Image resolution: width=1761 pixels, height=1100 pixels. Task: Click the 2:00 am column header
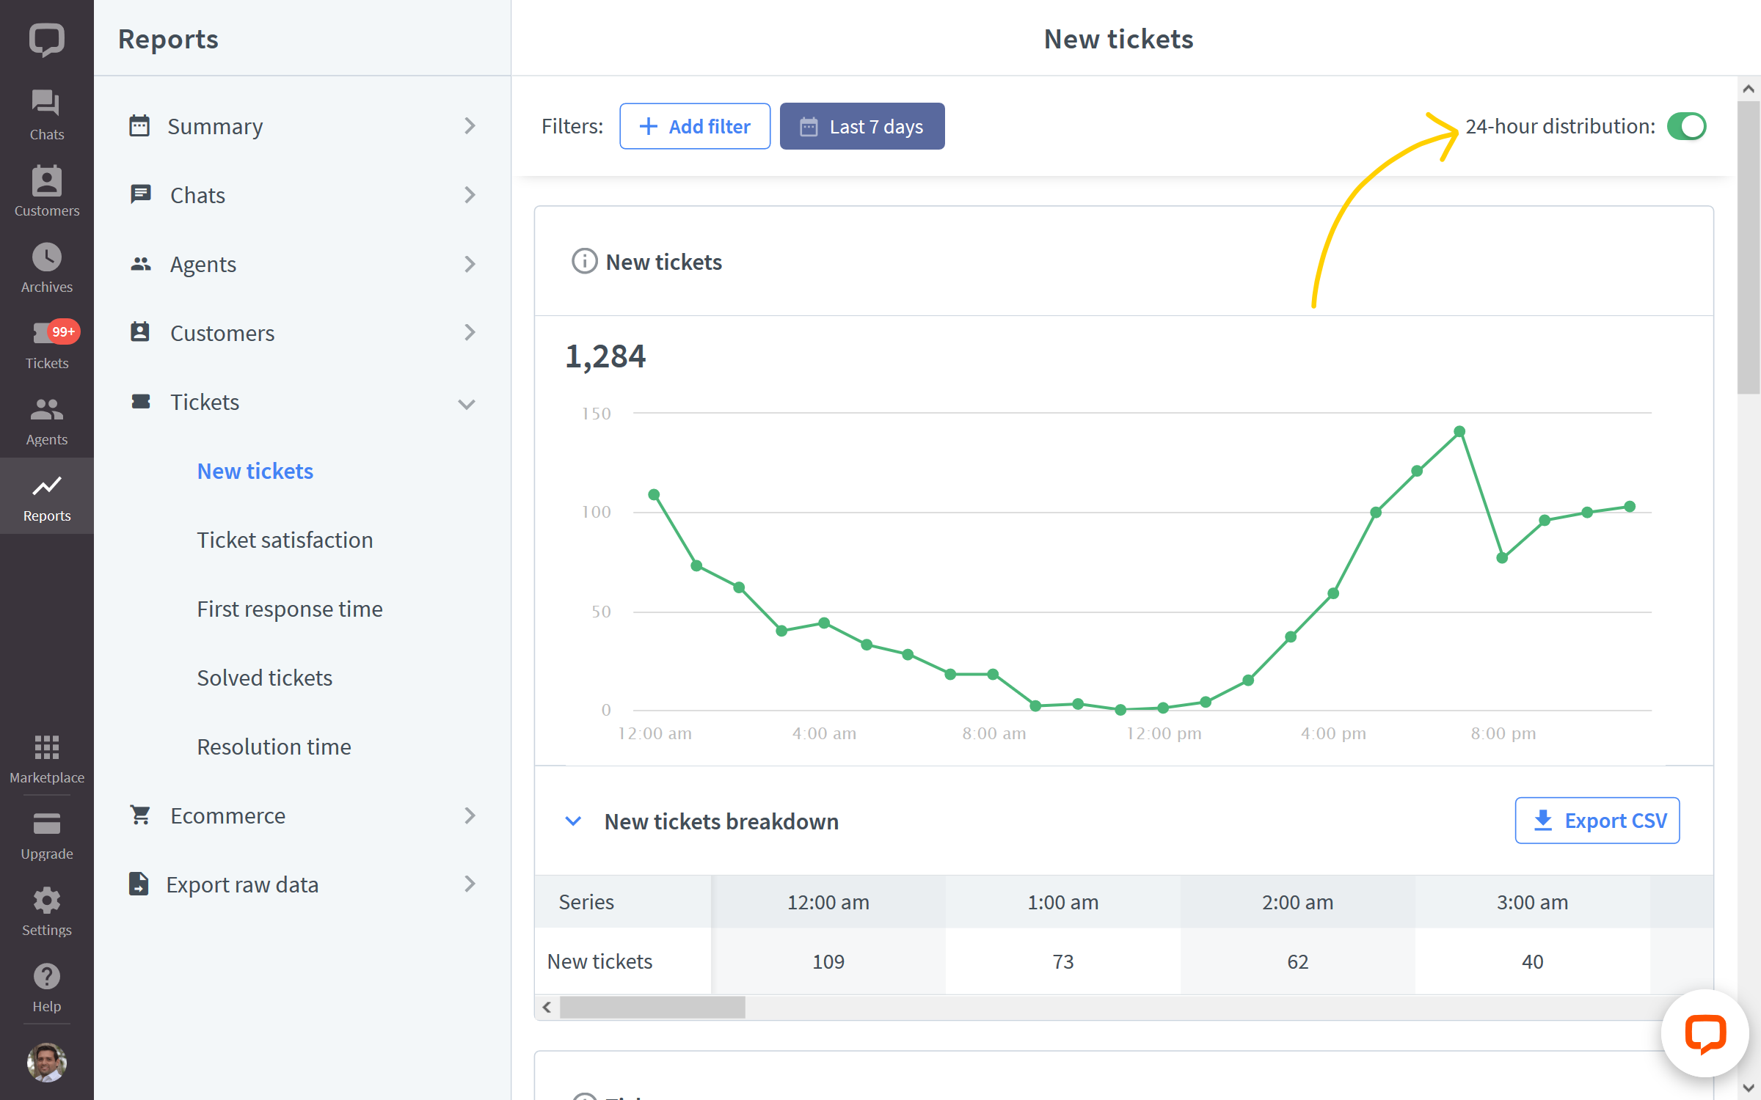click(1297, 901)
